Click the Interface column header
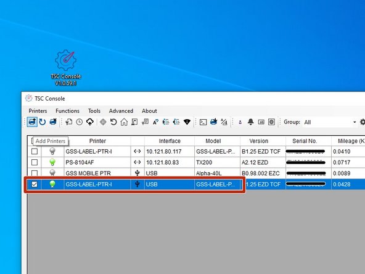The width and height of the screenshot is (365, 274). point(170,141)
